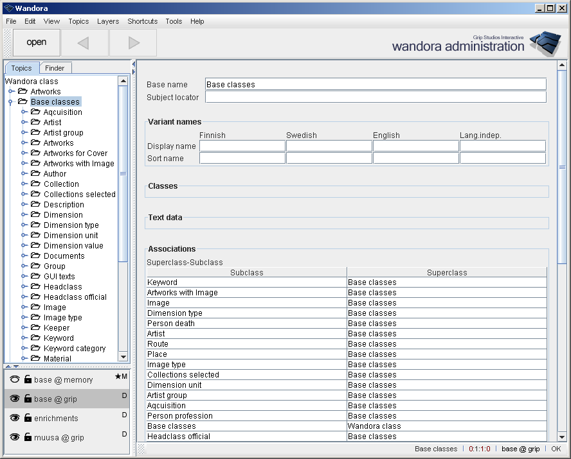The width and height of the screenshot is (571, 459).
Task: Collapse the Base classes tree node
Action: coord(11,102)
